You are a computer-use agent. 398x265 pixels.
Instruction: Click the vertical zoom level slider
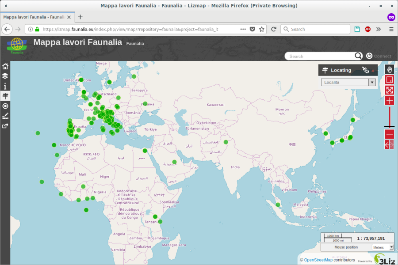[389, 117]
